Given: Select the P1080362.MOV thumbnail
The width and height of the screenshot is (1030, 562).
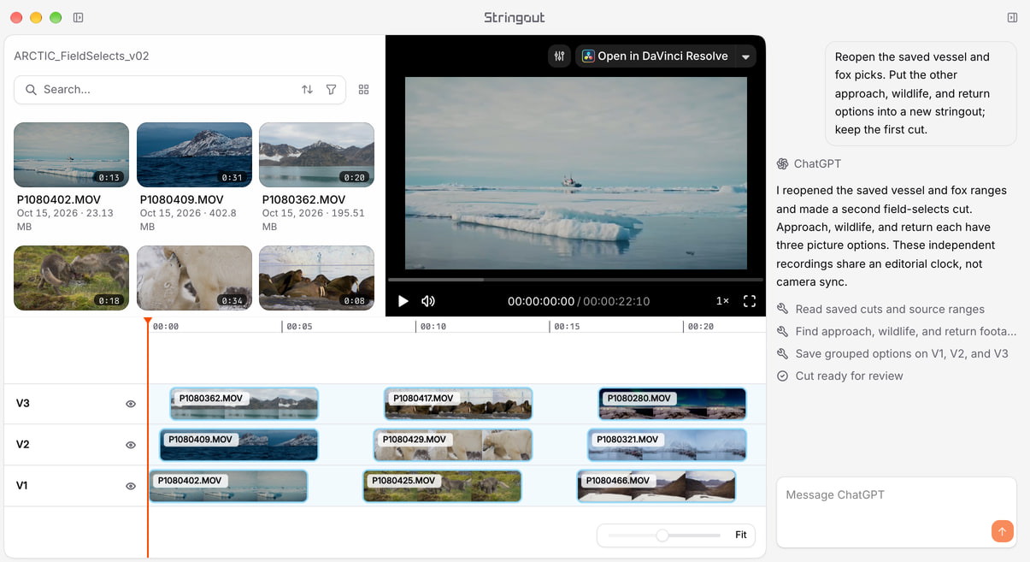Looking at the screenshot, I should [x=316, y=155].
